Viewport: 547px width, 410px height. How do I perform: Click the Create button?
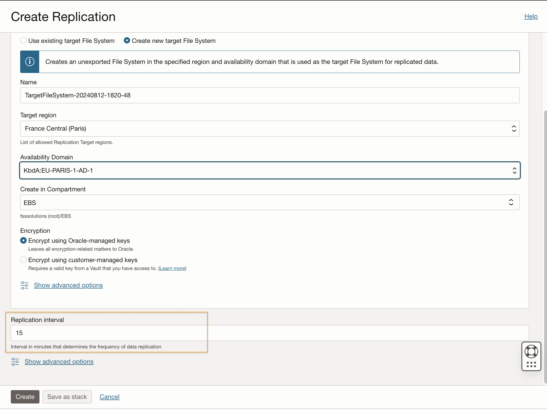pos(25,397)
